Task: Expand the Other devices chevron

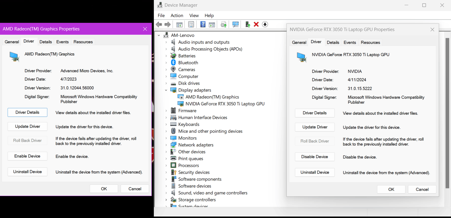Action: click(166, 152)
